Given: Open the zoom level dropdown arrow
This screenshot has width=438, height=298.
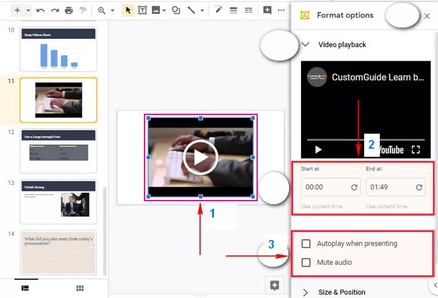Looking at the screenshot, I should pos(113,11).
